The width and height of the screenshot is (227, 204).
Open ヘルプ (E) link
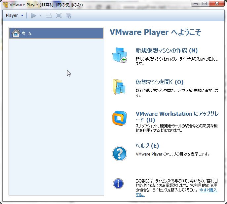(147, 146)
